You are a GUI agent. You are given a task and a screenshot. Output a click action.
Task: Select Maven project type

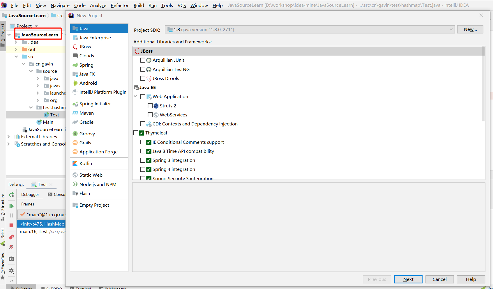coord(86,113)
